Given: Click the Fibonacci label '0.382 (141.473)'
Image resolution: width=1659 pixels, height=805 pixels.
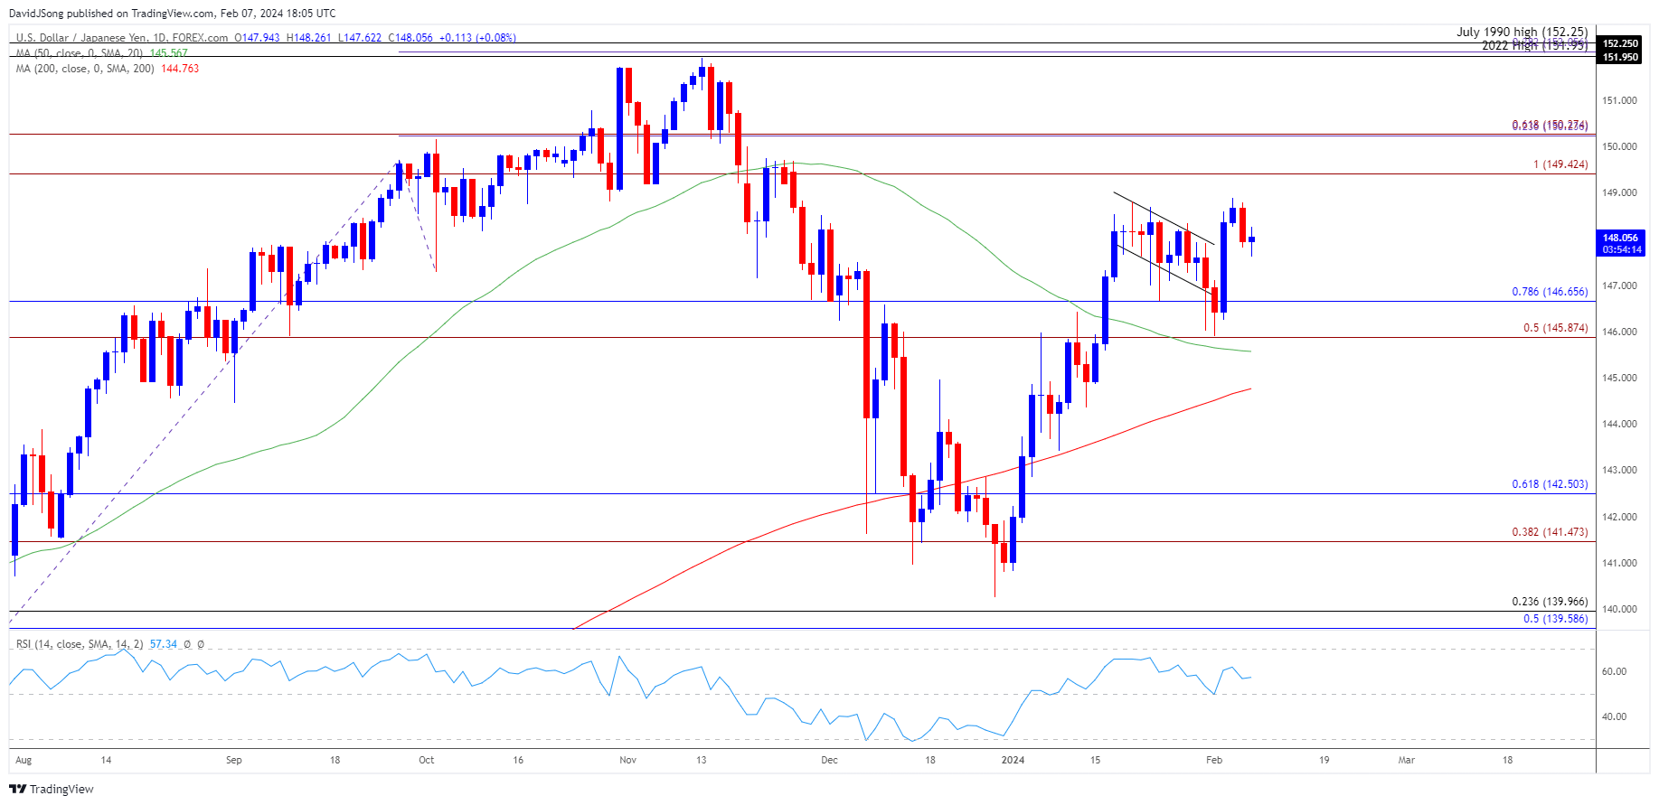Looking at the screenshot, I should [x=1550, y=532].
